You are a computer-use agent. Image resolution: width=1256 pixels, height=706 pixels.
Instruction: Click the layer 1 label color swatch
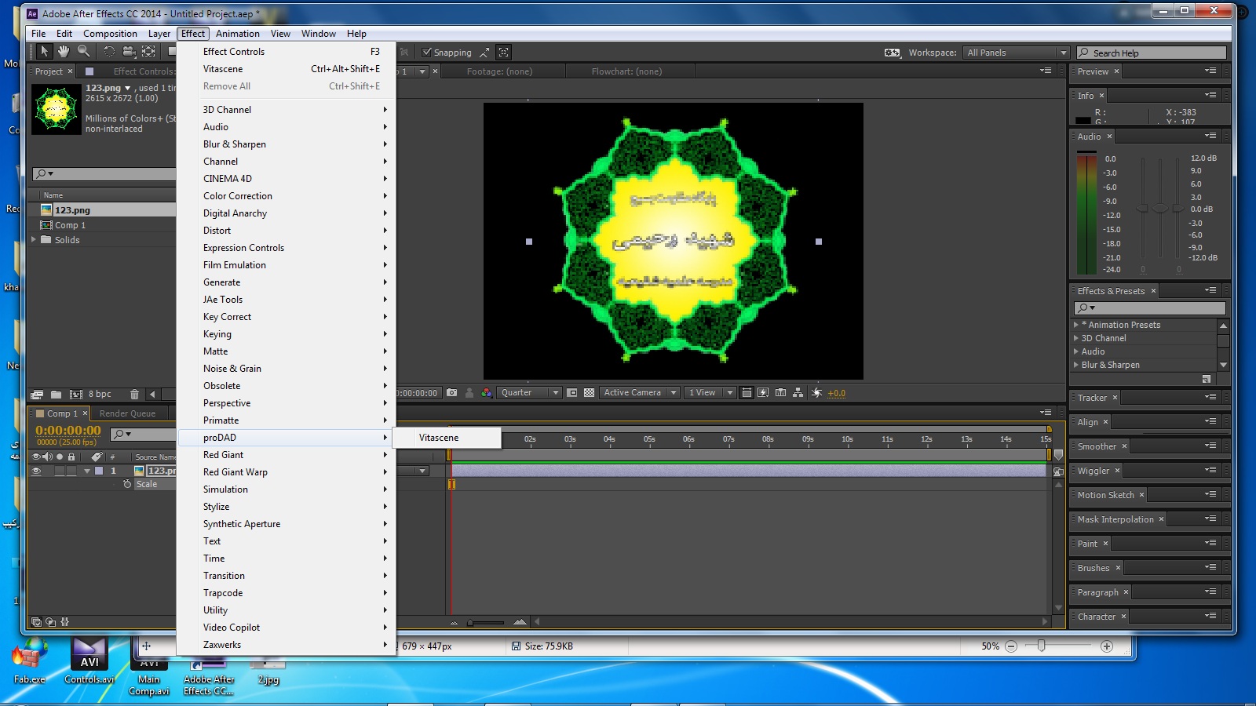(99, 471)
